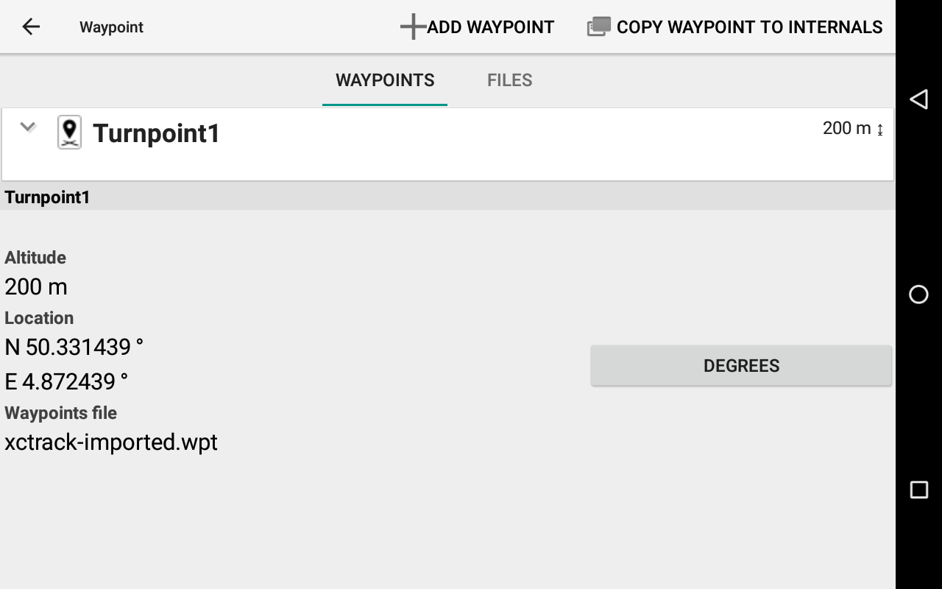Switch to the FILES tab
This screenshot has width=942, height=589.
[x=510, y=80]
